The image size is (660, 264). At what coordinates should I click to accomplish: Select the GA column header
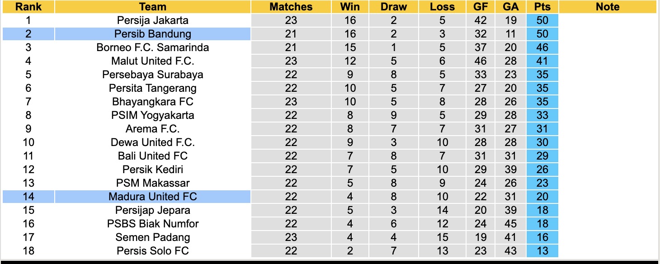(x=510, y=7)
